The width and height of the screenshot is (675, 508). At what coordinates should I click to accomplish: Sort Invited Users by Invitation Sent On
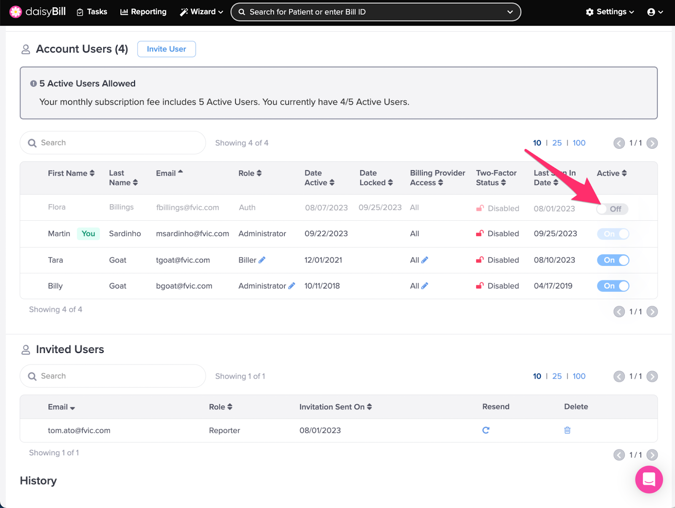pyautogui.click(x=335, y=407)
